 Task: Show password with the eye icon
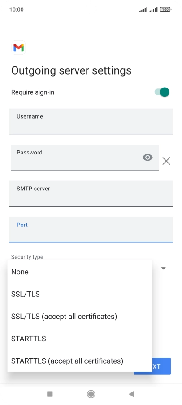147,158
